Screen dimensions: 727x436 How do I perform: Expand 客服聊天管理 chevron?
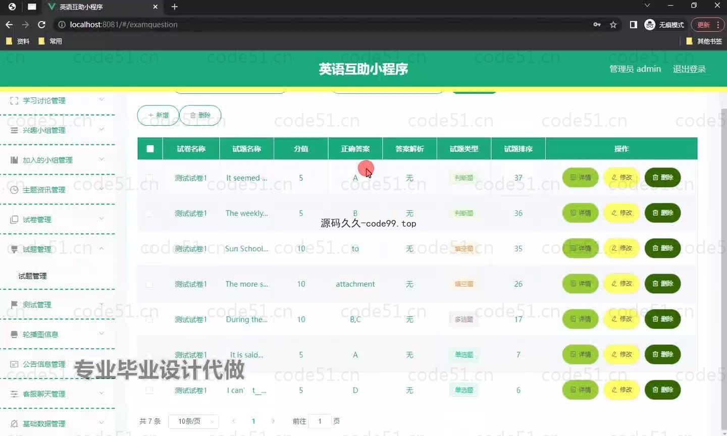pyautogui.click(x=101, y=393)
